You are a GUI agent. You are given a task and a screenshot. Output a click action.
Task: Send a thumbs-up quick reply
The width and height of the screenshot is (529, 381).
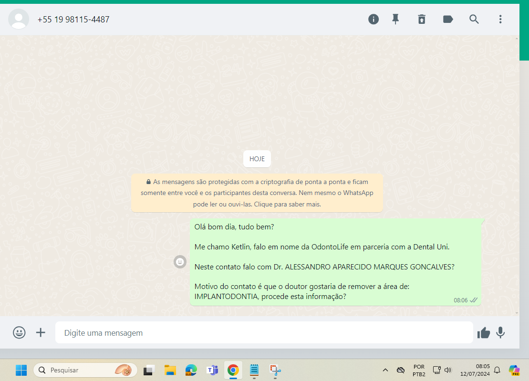(x=484, y=333)
